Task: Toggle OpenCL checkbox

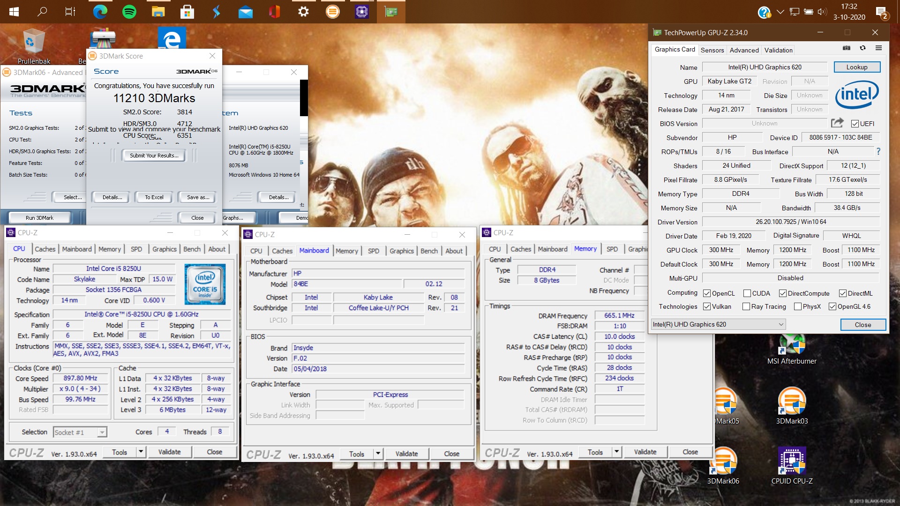Action: [707, 293]
